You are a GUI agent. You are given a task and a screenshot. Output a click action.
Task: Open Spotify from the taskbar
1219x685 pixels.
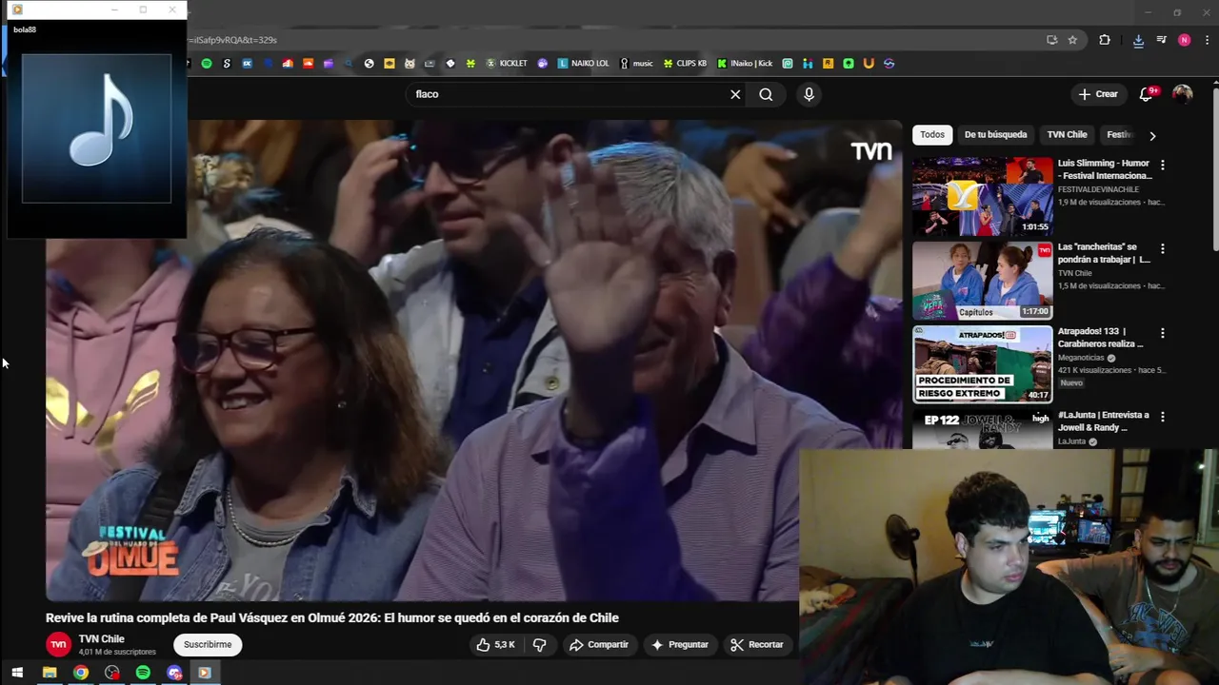click(x=143, y=673)
